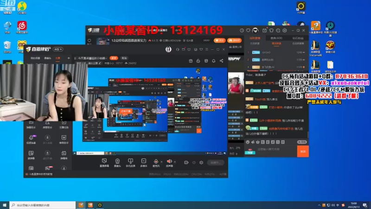
Task: Open 房管助手 in the left tool panel
Action: coord(47,124)
